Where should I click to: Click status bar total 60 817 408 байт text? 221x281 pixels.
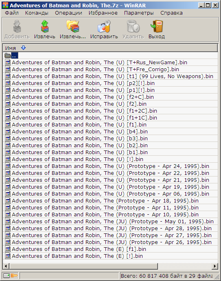[166, 276]
